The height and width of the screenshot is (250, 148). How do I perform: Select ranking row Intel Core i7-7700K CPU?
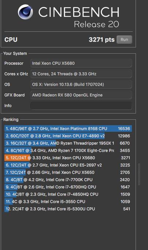(68, 180)
